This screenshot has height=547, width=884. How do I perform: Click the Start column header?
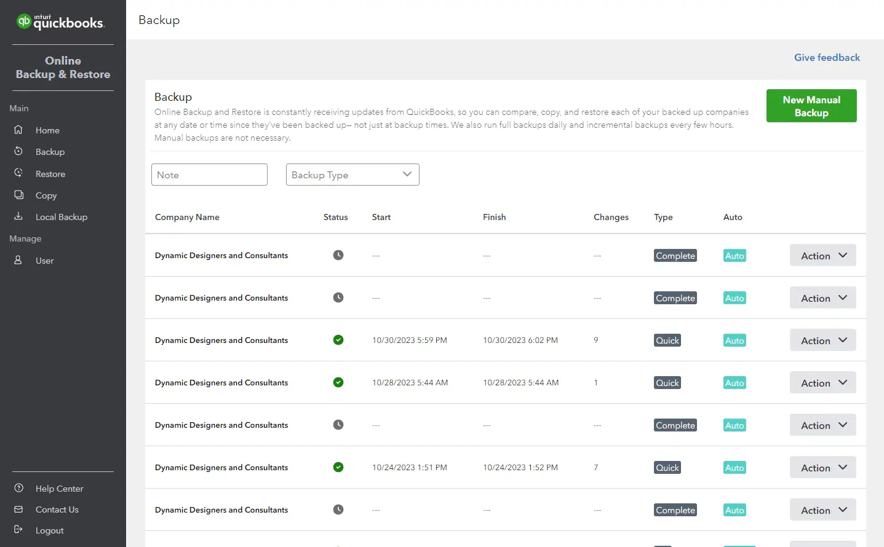(381, 217)
